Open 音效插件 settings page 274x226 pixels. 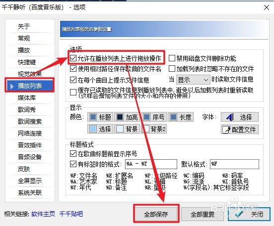click(x=29, y=145)
